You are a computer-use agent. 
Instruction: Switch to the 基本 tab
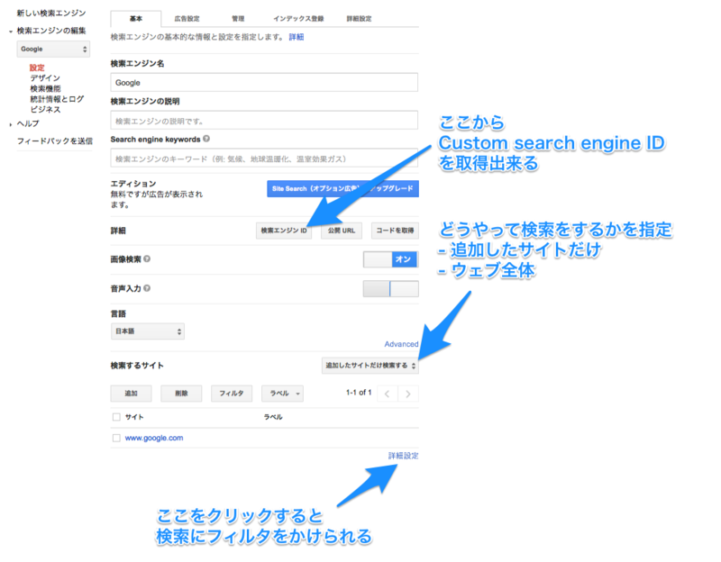pos(136,19)
